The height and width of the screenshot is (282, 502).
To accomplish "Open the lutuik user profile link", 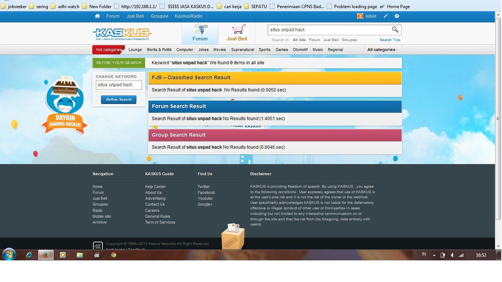I will 372,16.
